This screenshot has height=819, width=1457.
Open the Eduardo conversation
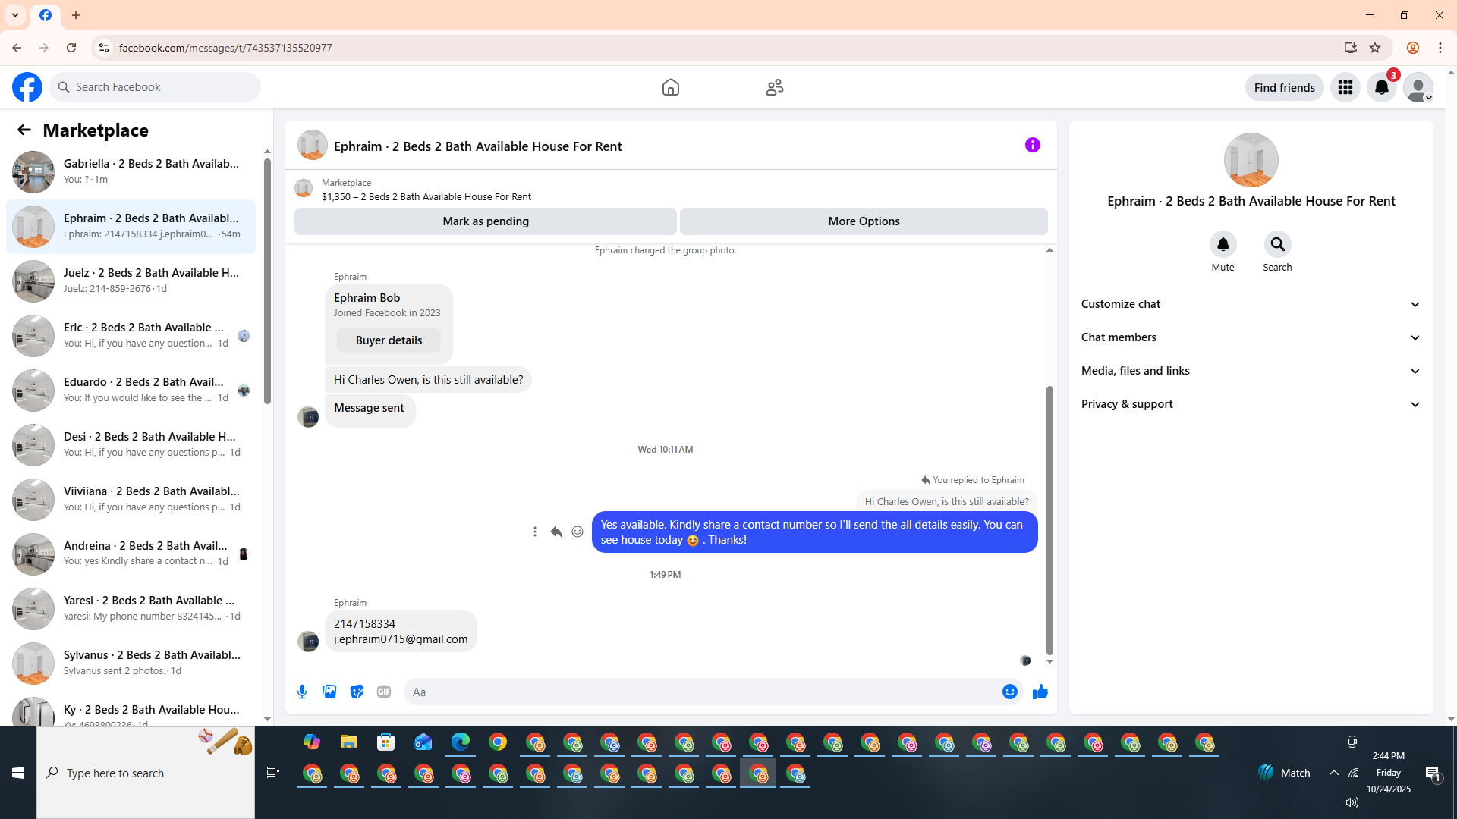pos(131,391)
